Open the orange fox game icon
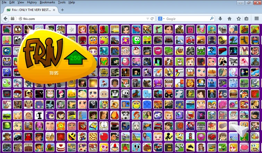The image size is (262, 153). 126,83
